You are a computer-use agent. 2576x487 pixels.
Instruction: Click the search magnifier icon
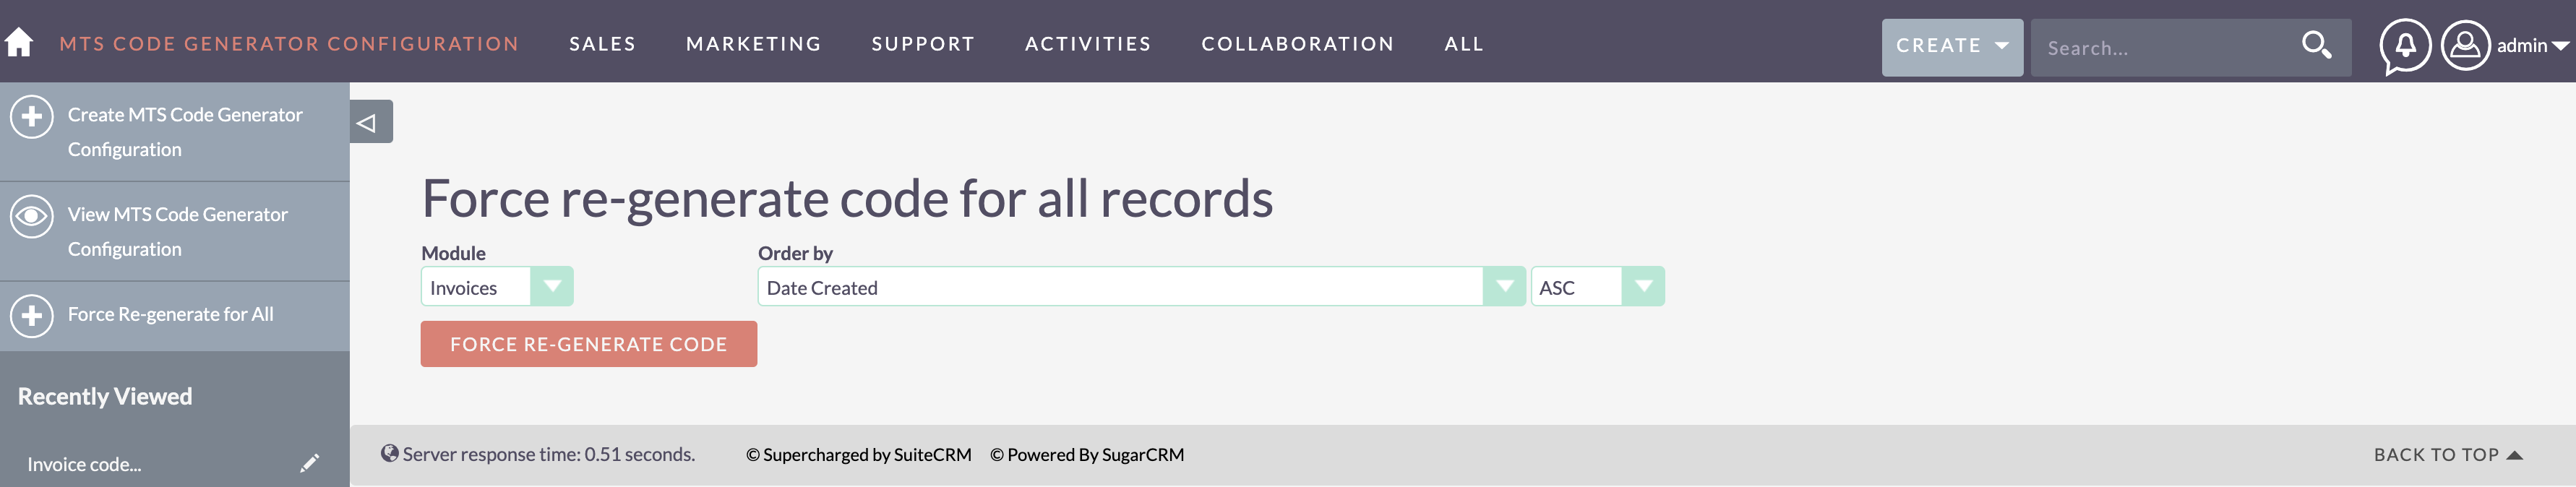click(x=2316, y=45)
